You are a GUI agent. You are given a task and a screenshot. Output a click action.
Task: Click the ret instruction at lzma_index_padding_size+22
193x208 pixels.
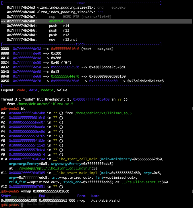[100, 12]
